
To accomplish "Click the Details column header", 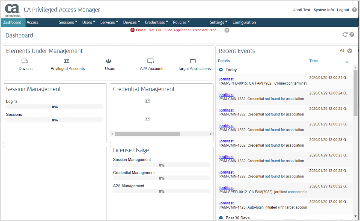I will click(x=224, y=61).
